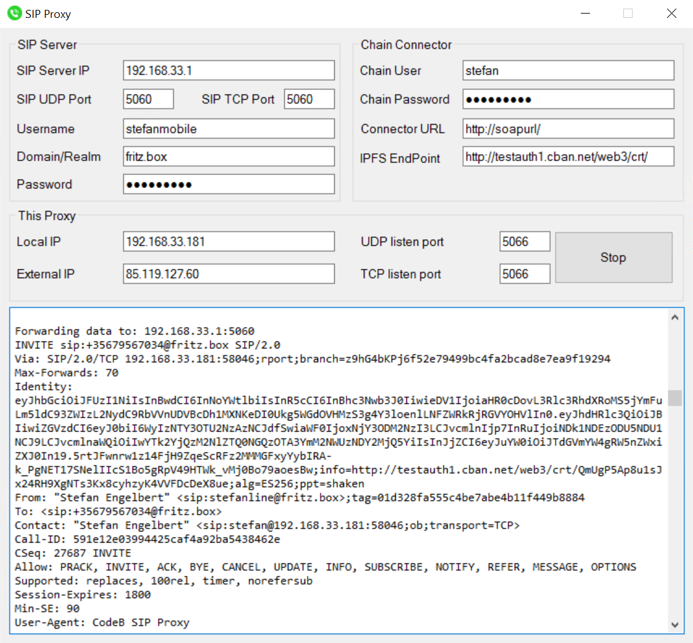693x643 pixels.
Task: Click the SIP TCP Port field
Action: tap(309, 99)
